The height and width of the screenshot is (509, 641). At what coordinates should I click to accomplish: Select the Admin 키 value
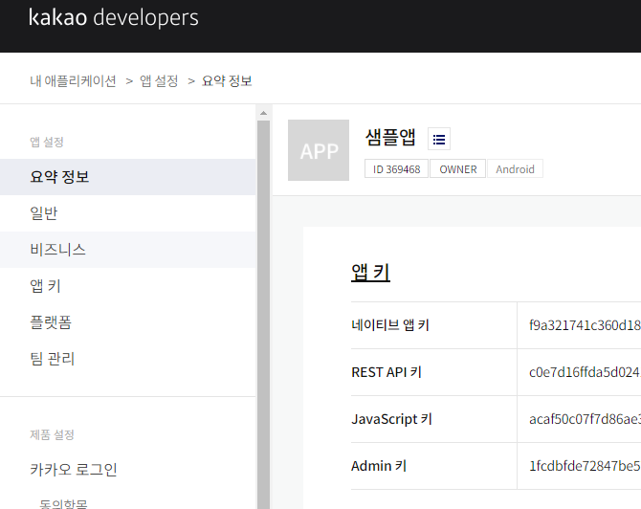point(585,466)
